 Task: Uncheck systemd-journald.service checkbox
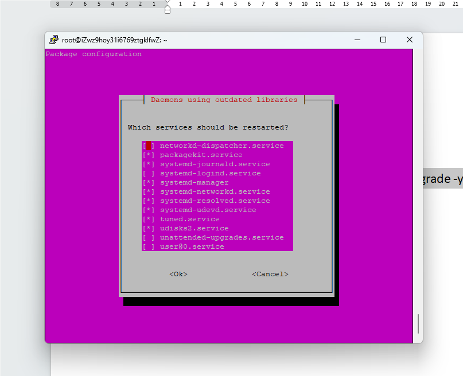coord(149,164)
